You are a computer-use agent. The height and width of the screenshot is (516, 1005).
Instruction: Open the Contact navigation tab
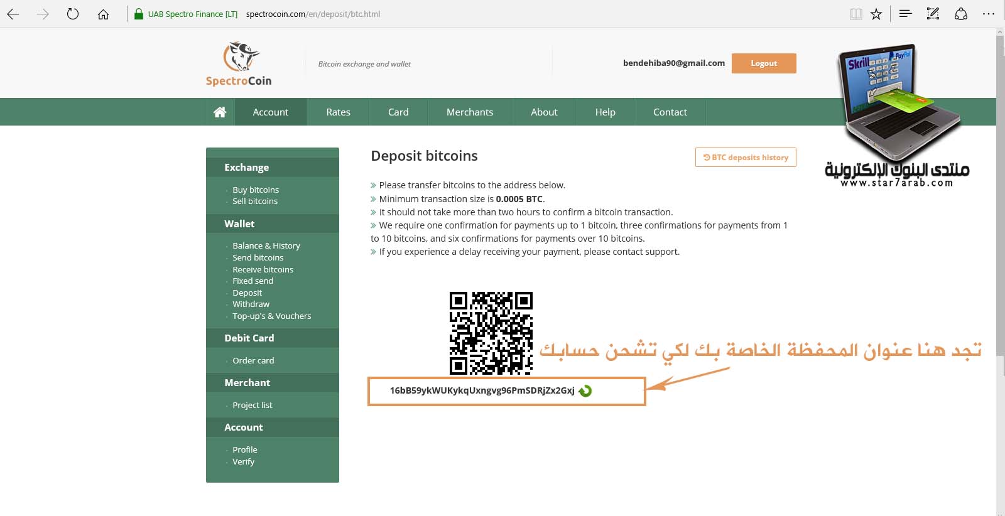(670, 112)
